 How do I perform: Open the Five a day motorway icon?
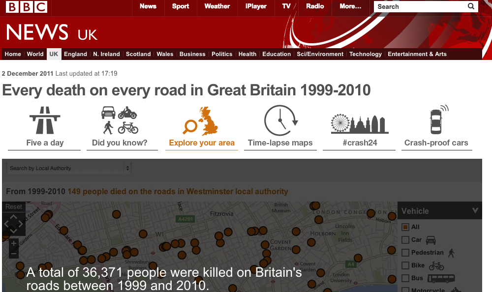pyautogui.click(x=45, y=120)
